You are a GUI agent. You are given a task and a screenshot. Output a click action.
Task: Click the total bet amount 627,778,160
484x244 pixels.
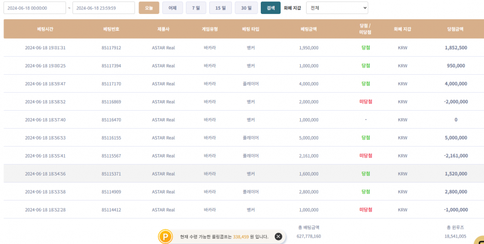pyautogui.click(x=309, y=236)
